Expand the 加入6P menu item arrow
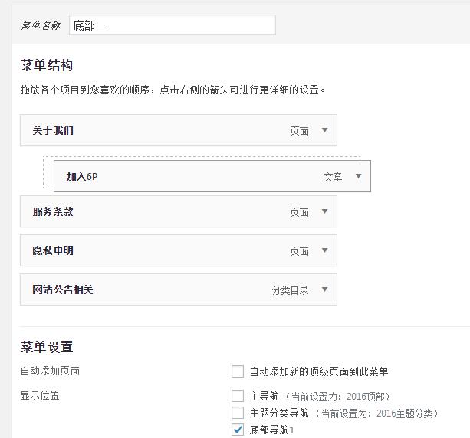470x438 pixels. pos(358,176)
